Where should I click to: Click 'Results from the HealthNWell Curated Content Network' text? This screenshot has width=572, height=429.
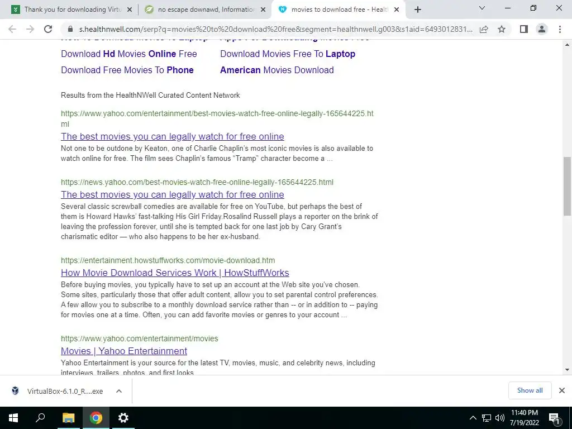(150, 95)
